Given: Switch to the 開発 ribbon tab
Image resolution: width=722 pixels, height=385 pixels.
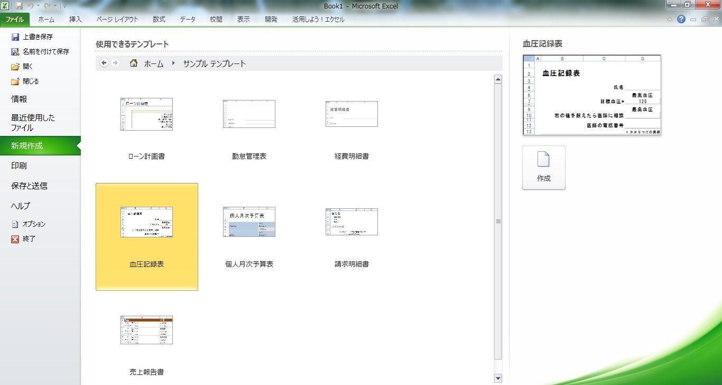Looking at the screenshot, I should (271, 20).
